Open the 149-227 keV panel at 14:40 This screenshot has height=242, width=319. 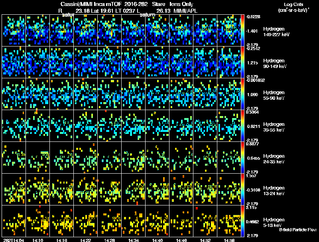click(158, 31)
